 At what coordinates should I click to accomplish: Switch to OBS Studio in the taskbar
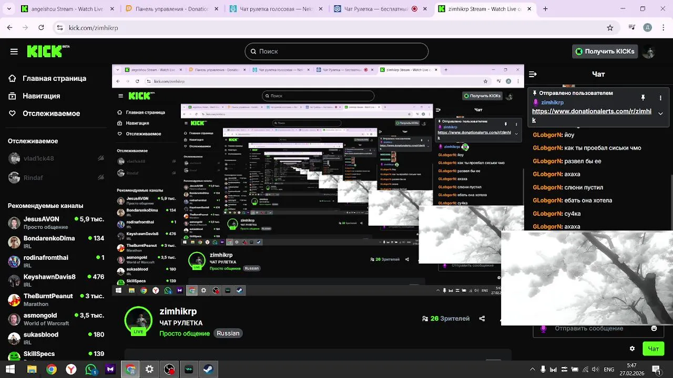[169, 370]
